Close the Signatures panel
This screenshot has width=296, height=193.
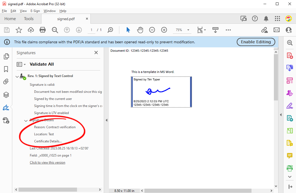click(x=96, y=53)
